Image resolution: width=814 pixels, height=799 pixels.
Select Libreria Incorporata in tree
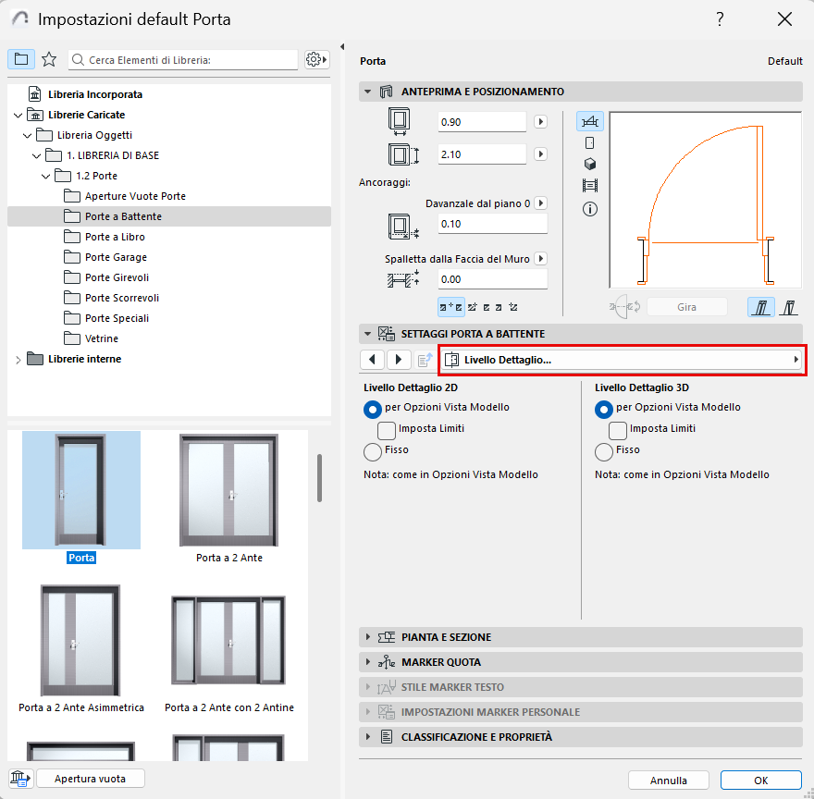[95, 94]
